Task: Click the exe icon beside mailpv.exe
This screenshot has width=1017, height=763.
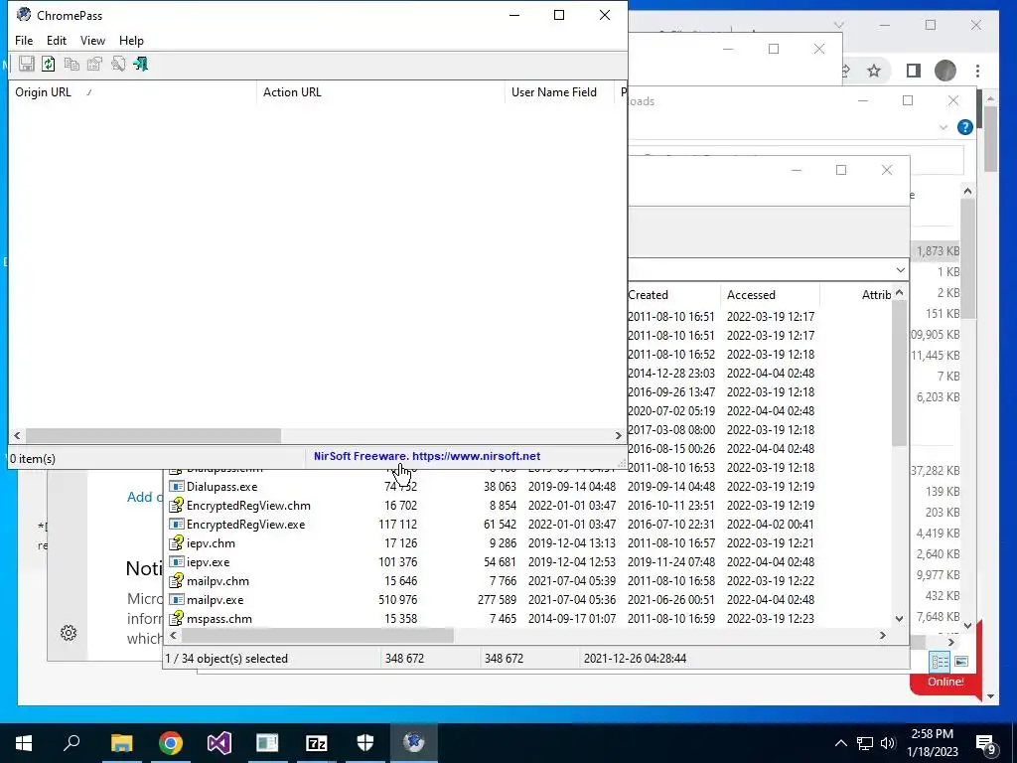Action: [177, 599]
